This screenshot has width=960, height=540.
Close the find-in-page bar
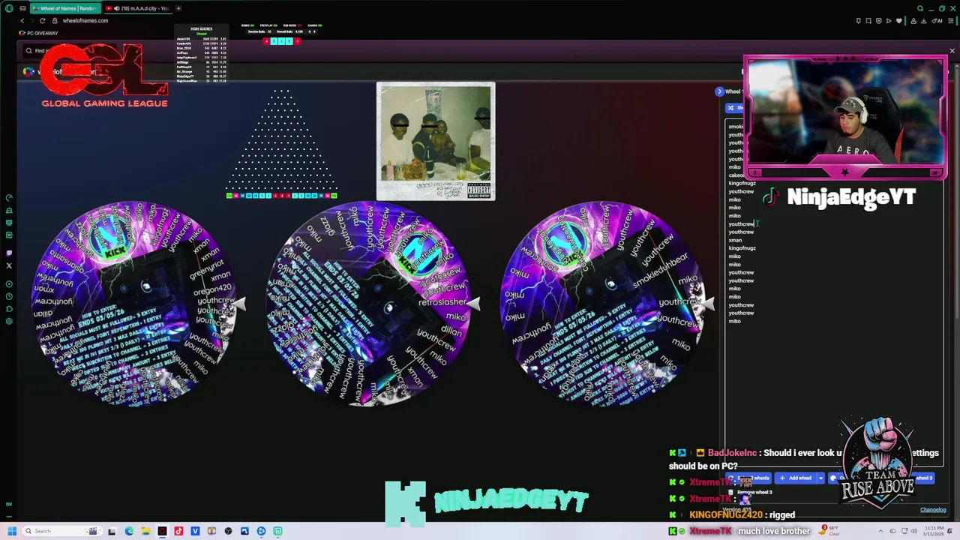pos(952,51)
